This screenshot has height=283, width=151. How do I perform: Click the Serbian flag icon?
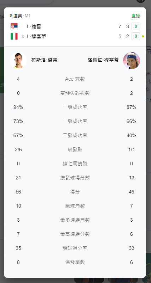14,26
